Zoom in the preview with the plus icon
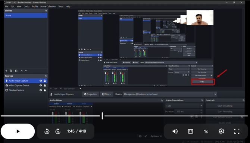 (x=61, y=89)
